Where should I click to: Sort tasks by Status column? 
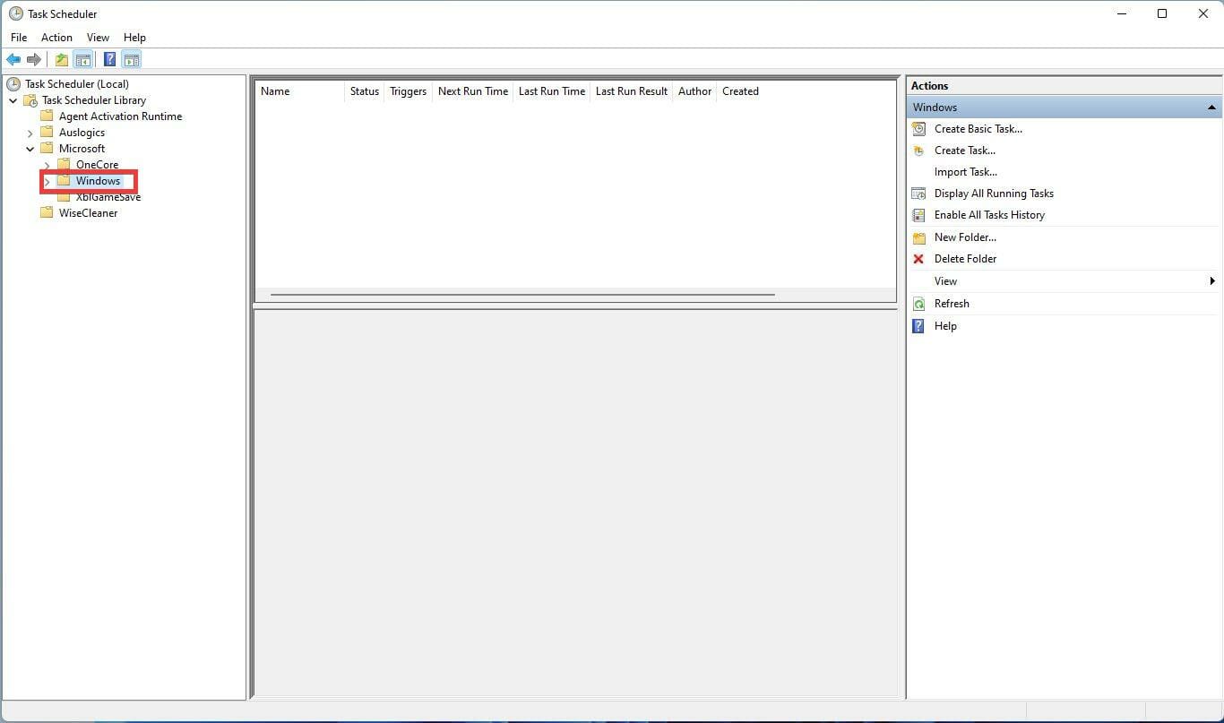point(365,91)
